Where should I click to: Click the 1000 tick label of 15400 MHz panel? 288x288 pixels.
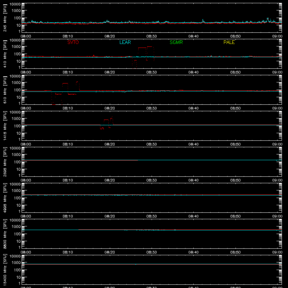(16, 262)
